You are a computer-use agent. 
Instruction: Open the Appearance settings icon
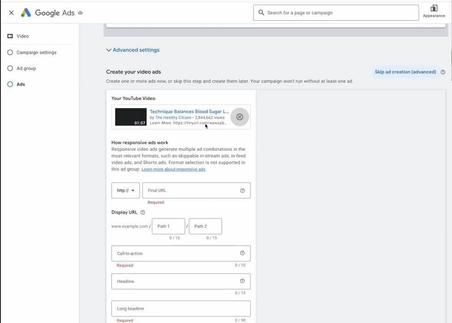[434, 9]
